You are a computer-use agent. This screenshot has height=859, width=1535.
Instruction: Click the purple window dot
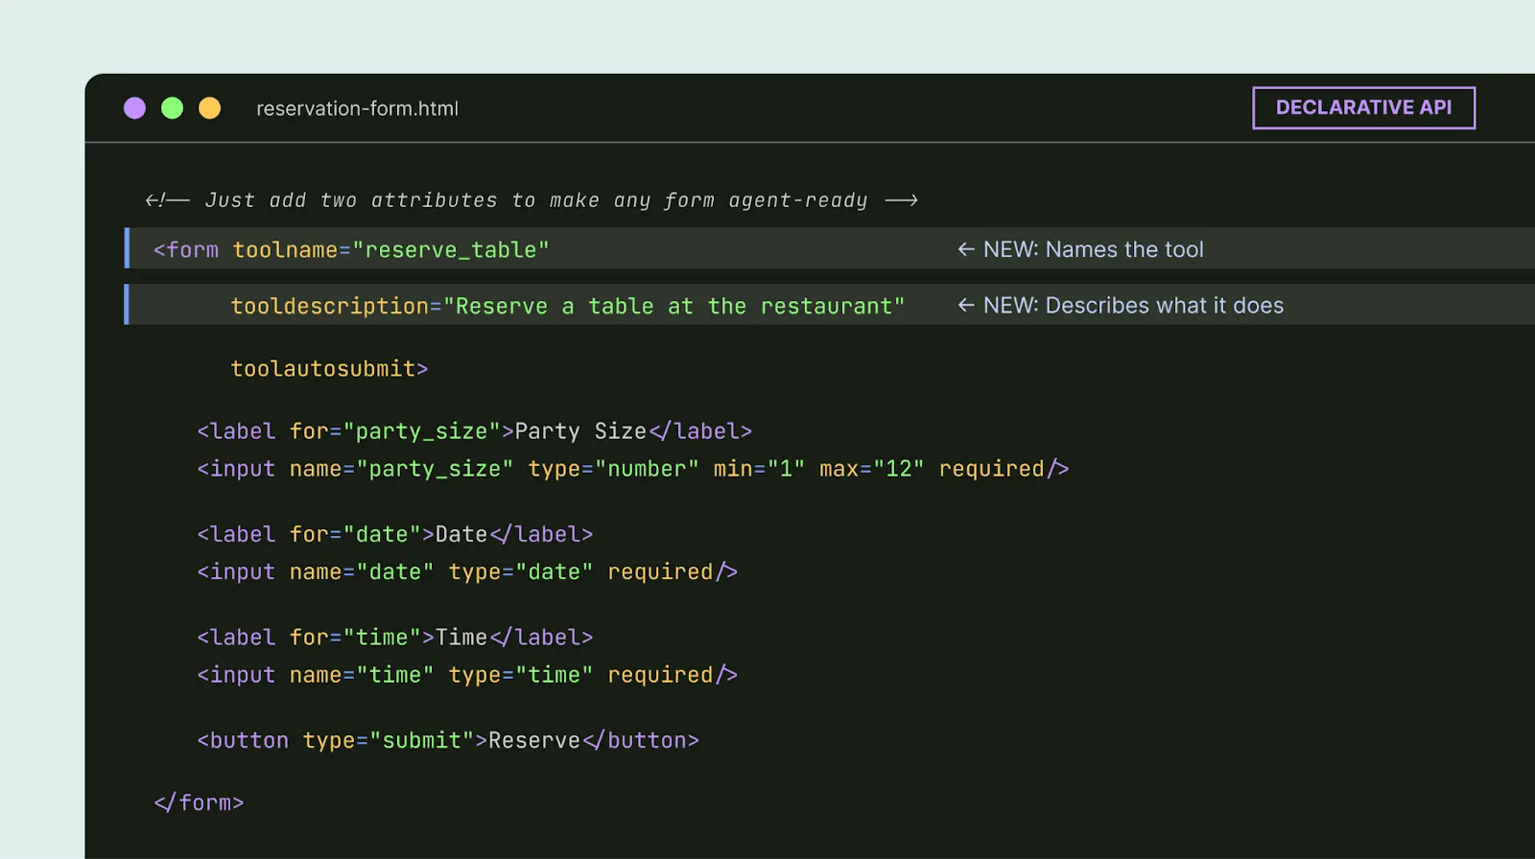pyautogui.click(x=134, y=108)
